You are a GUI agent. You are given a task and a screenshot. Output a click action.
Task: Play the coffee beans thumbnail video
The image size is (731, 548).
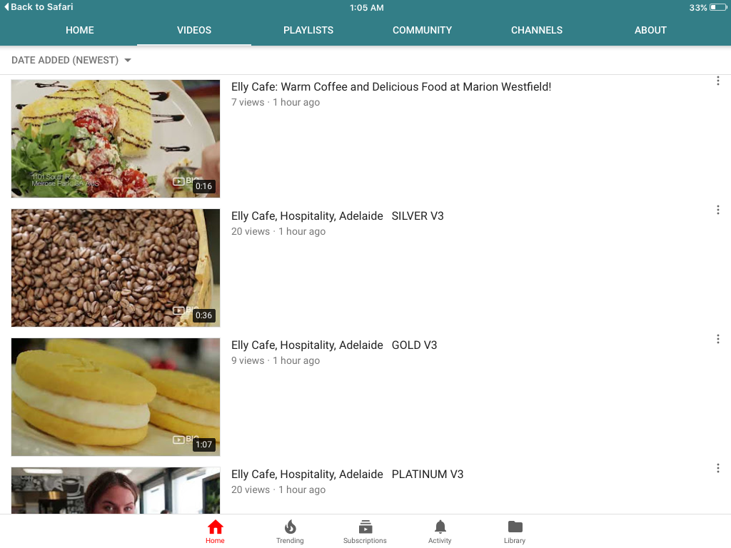116,268
